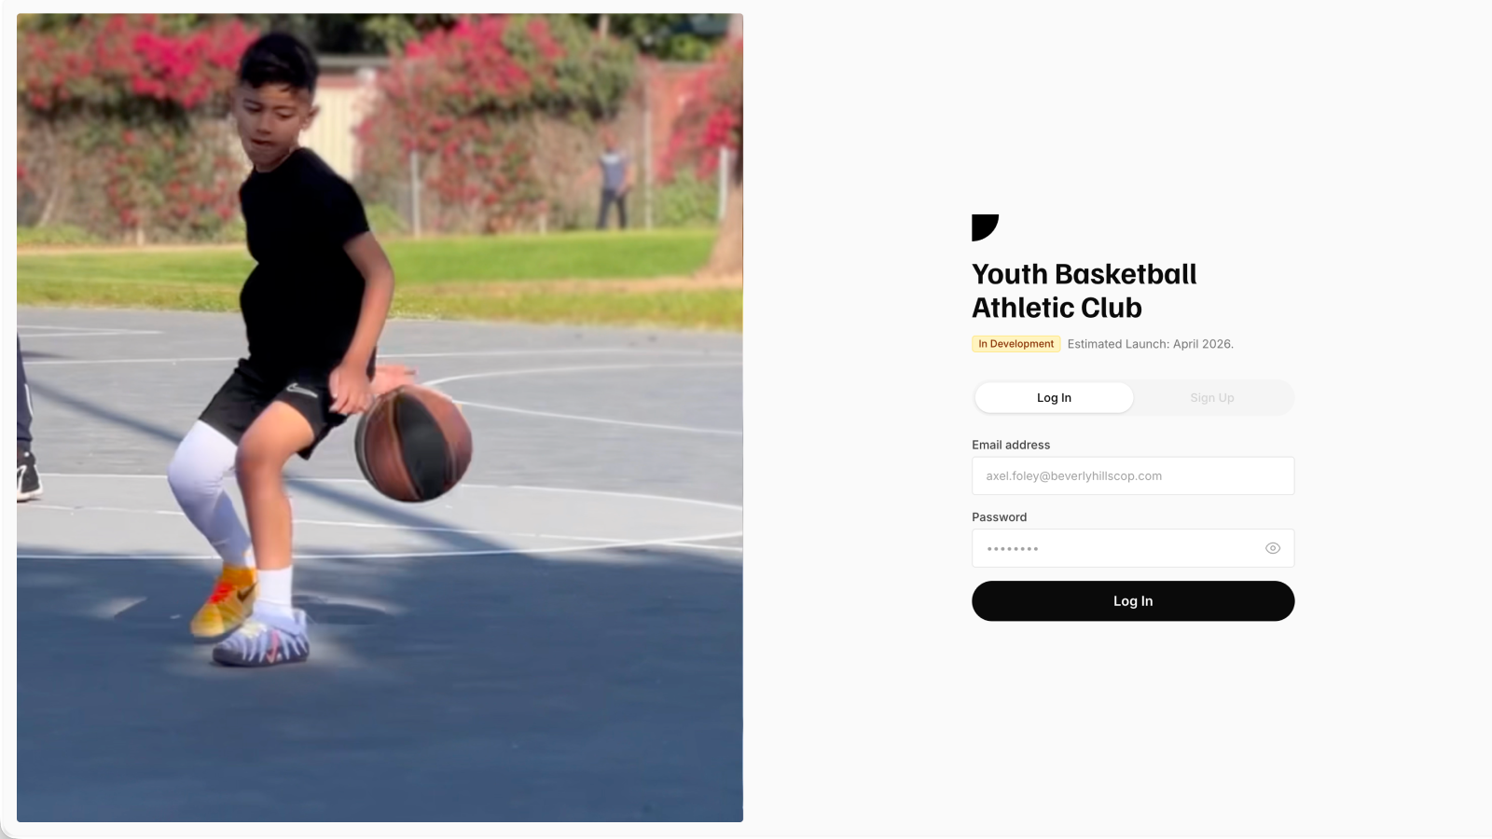
Task: Show password using the eye icon
Action: point(1273,548)
